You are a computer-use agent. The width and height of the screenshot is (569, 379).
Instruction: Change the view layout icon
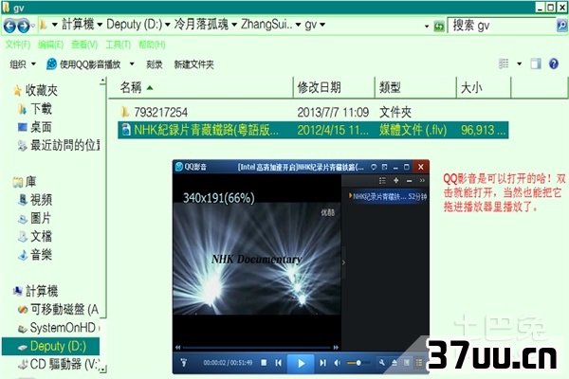pyautogui.click(x=504, y=63)
